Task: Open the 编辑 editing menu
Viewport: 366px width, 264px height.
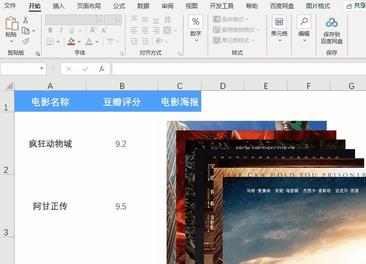Action: (304, 28)
